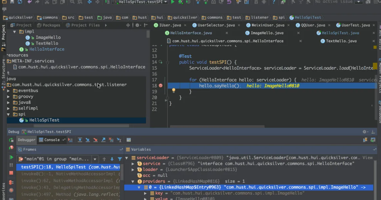The image size is (381, 200).
Task: Collapse the spi folder in project tree
Action: [8, 114]
